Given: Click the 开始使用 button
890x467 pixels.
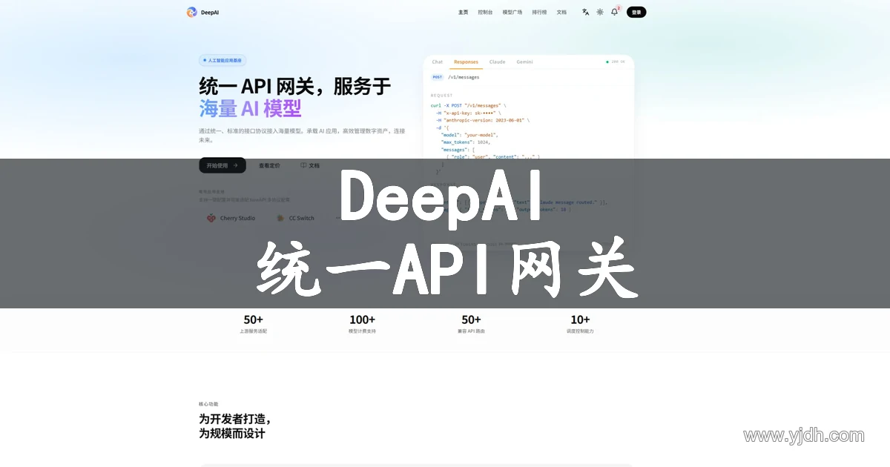Looking at the screenshot, I should tap(222, 165).
